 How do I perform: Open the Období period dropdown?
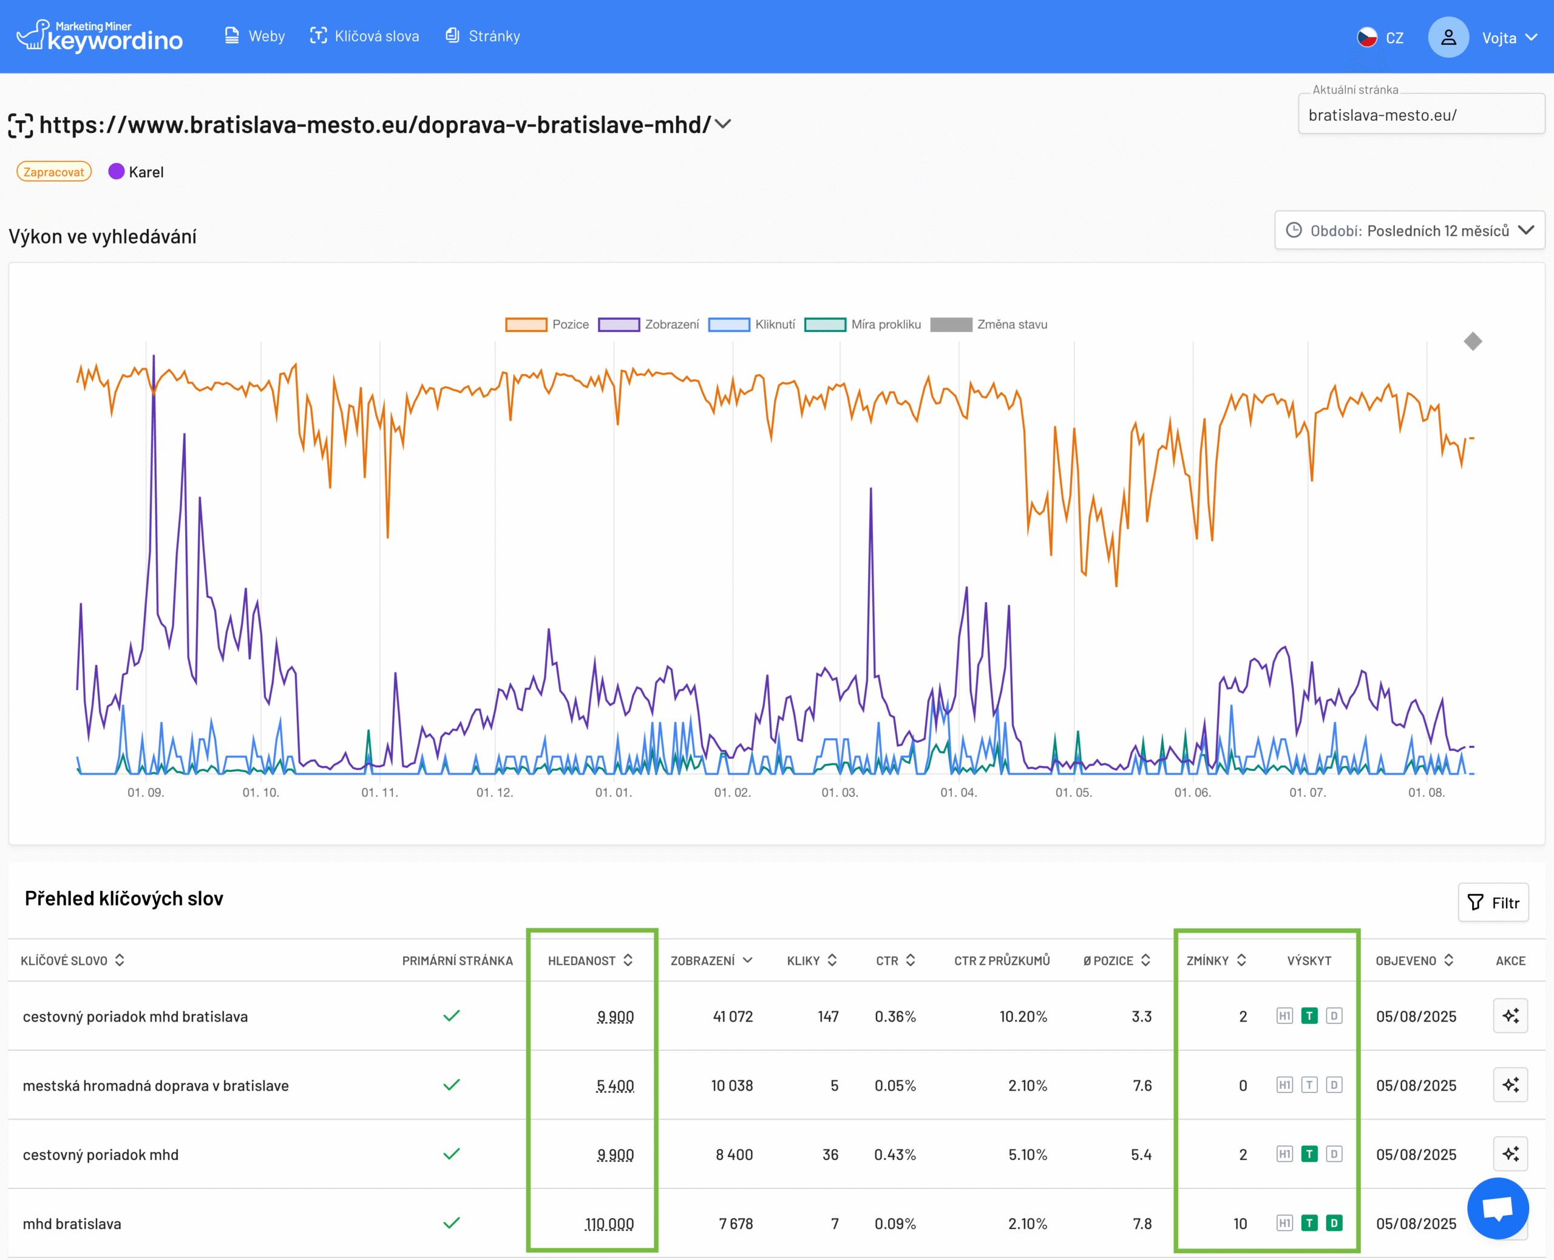pyautogui.click(x=1409, y=230)
